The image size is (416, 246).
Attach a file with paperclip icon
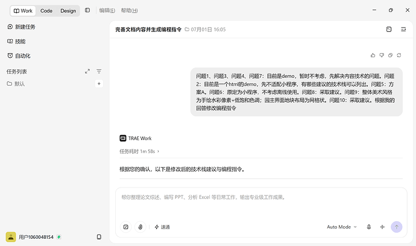tap(140, 227)
